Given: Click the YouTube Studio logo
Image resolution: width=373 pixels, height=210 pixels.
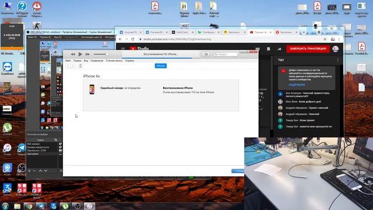Looking at the screenshot, I should pos(139,49).
